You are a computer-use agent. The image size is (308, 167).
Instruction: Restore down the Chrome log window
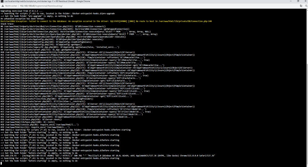tap(298, 1)
